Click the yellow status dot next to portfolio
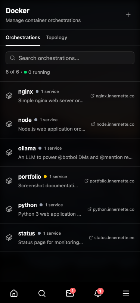The height and width of the screenshot is (303, 140). pos(45,177)
